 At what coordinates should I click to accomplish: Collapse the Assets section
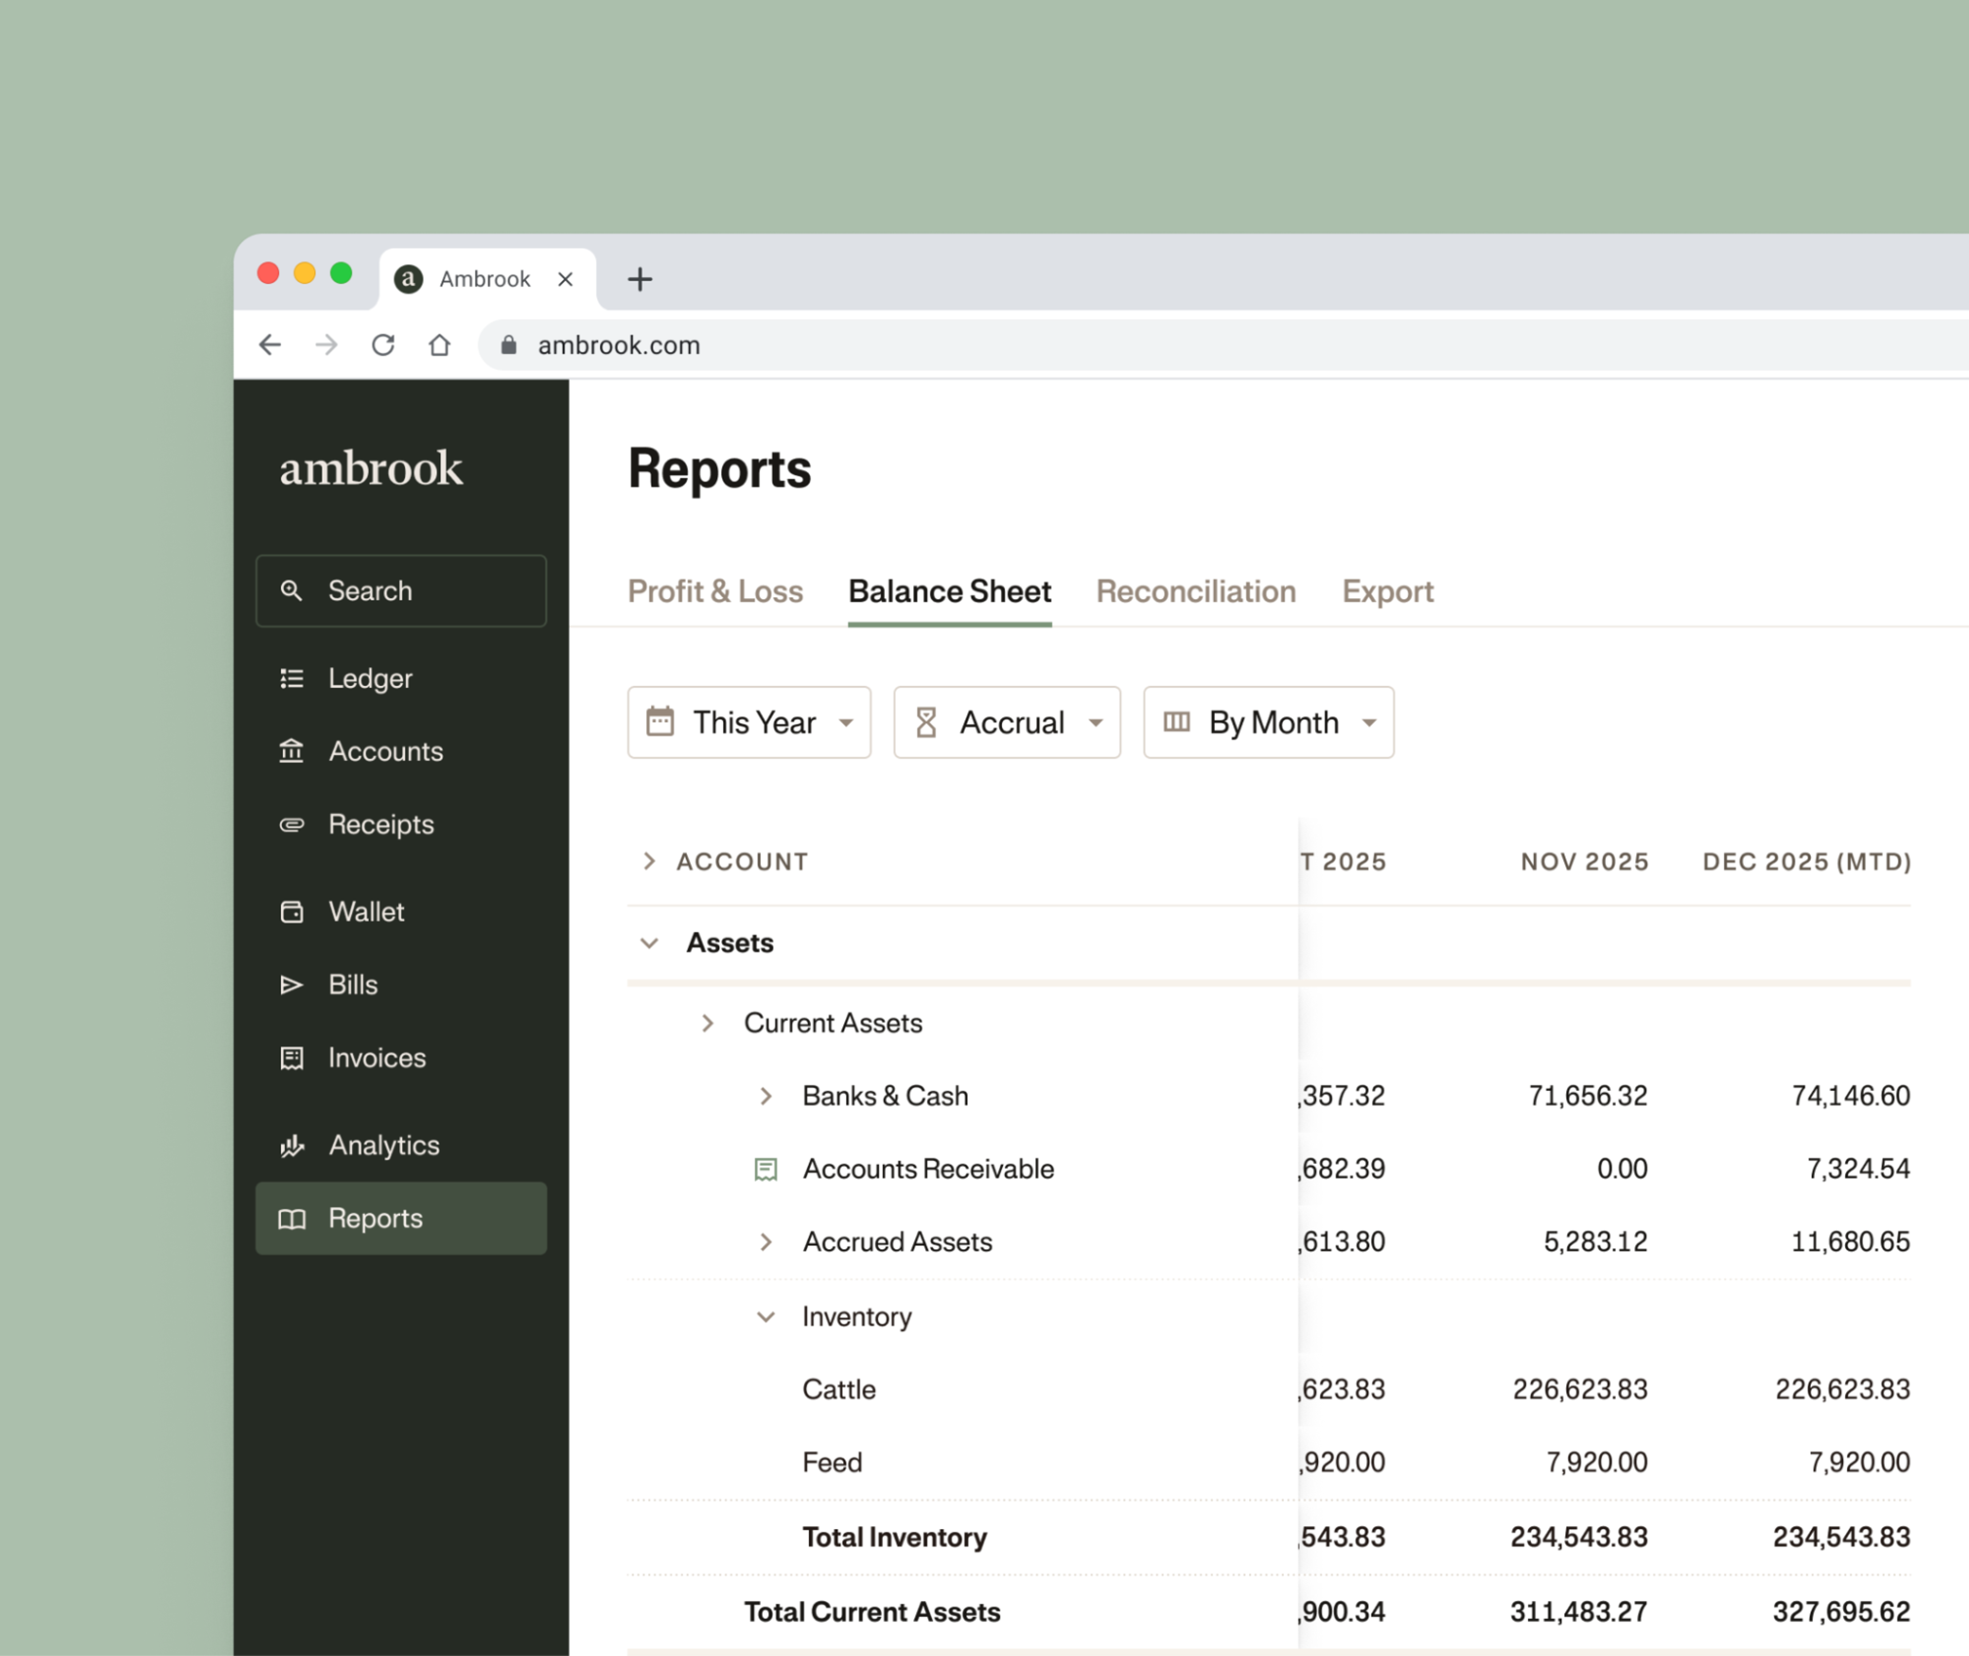tap(650, 943)
